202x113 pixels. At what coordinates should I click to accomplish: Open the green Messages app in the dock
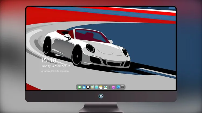79,87
